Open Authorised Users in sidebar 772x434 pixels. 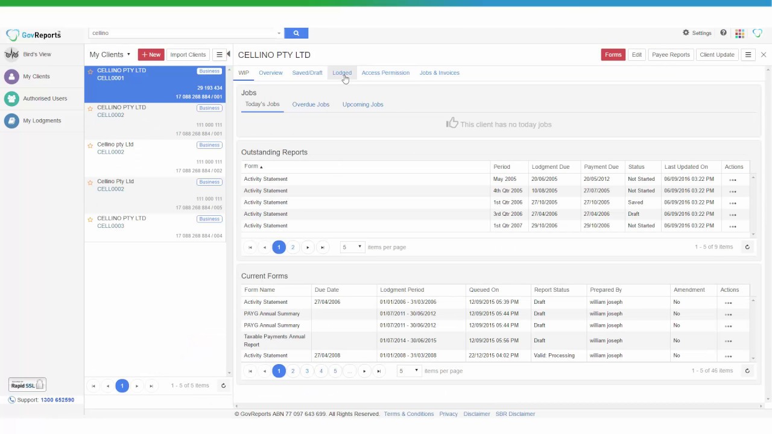tap(45, 98)
